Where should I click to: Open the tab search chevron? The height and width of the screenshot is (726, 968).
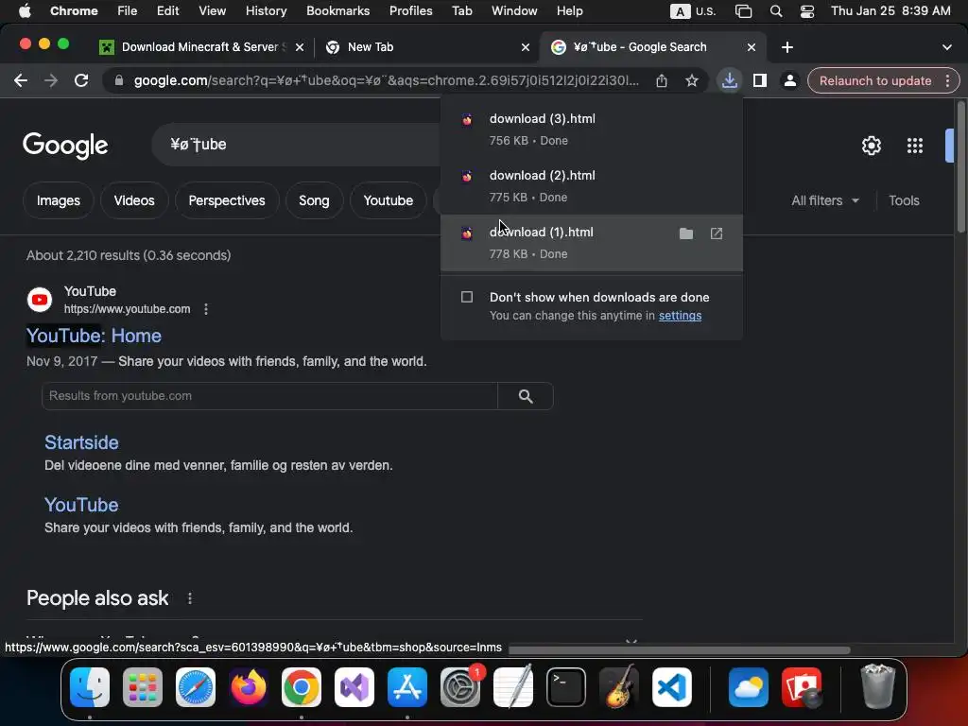click(x=947, y=47)
